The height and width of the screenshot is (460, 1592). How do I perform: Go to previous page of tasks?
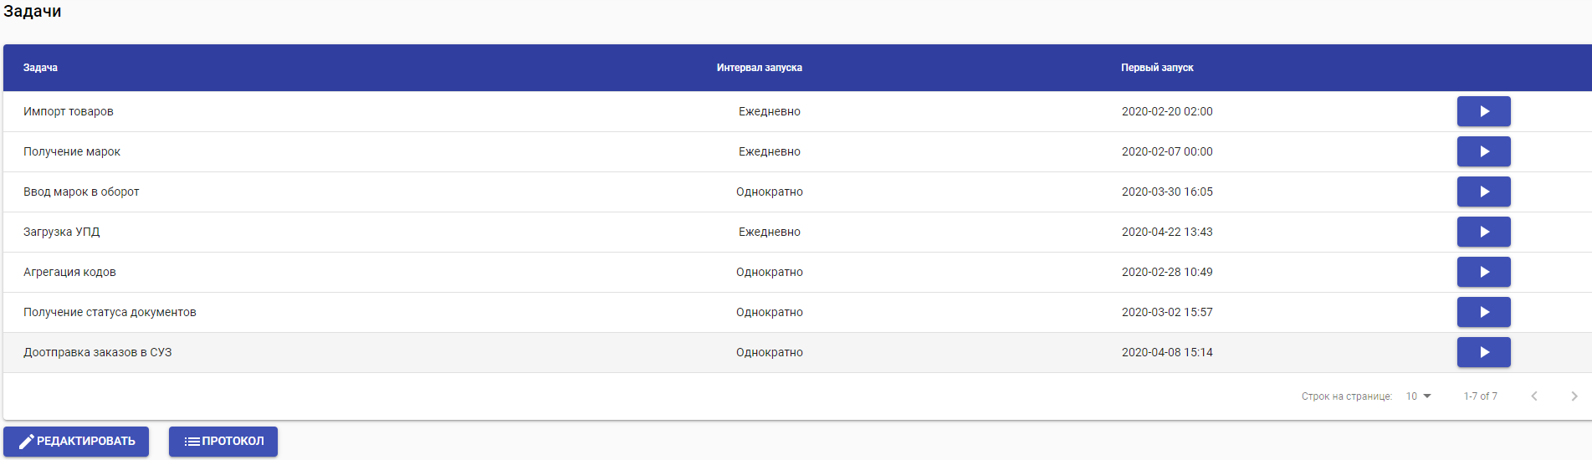click(1533, 396)
